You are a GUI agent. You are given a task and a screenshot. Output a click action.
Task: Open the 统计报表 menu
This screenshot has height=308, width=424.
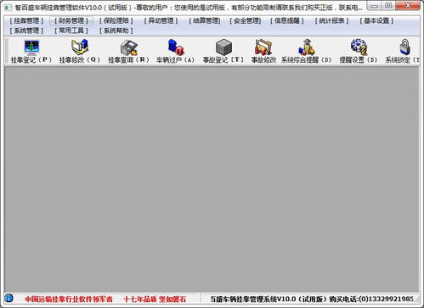tap(331, 20)
